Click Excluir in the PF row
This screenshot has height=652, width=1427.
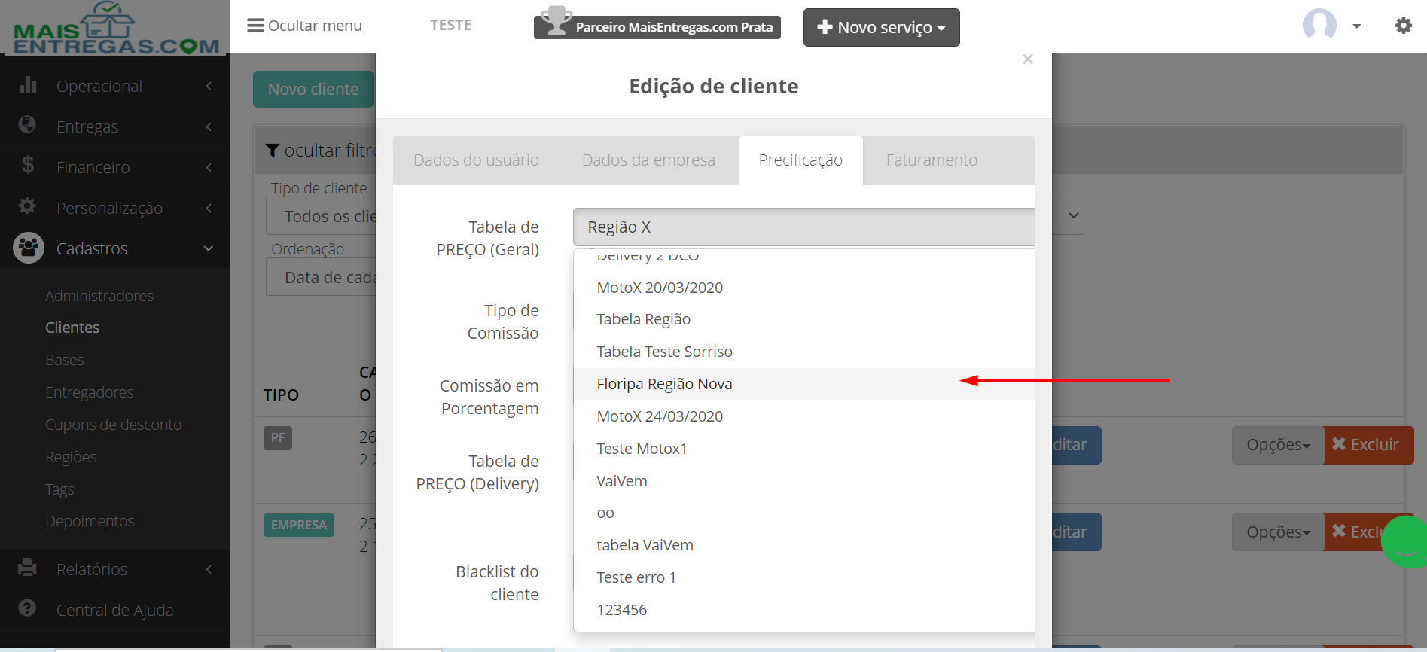tap(1368, 445)
